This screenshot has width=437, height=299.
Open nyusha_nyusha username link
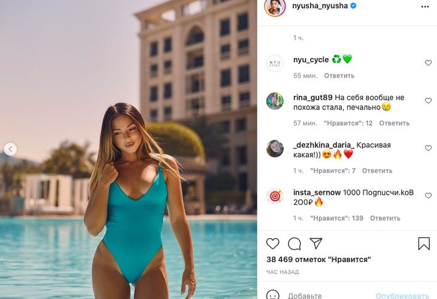320,6
